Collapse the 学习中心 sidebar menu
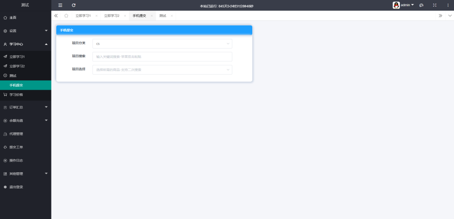Image resolution: width=454 pixels, height=219 pixels. 25,44
